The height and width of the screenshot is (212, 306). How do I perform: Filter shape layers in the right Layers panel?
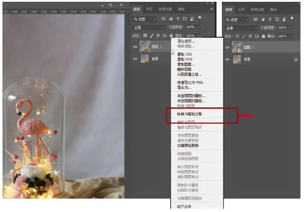pyautogui.click(x=277, y=19)
